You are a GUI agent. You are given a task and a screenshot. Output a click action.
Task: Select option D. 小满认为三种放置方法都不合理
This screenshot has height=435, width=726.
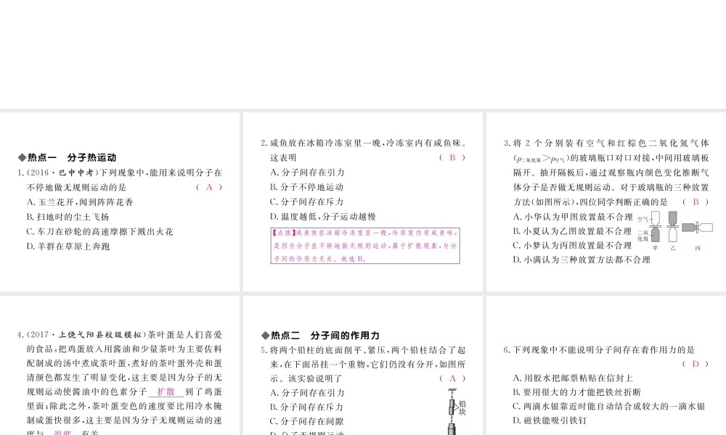coord(582,260)
